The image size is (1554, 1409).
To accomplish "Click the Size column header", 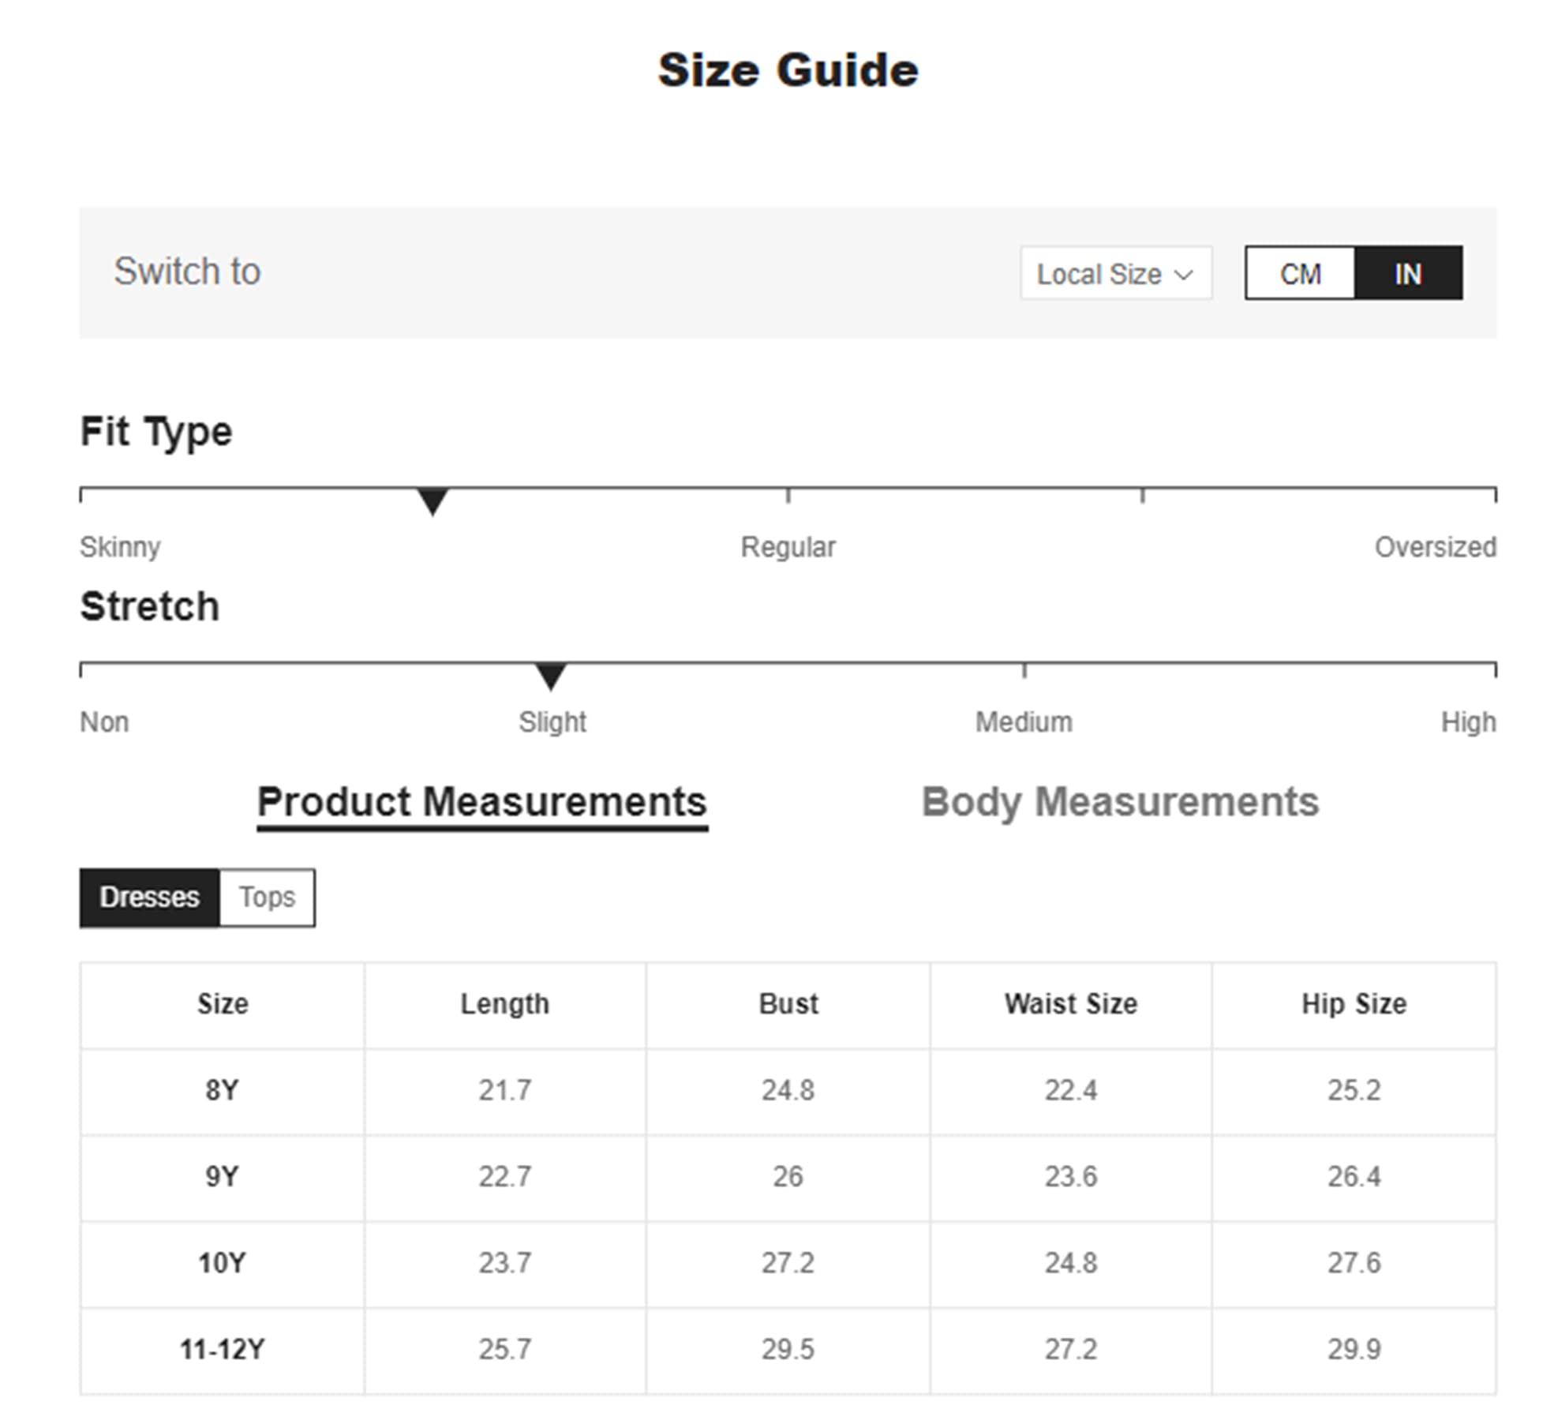I will pos(223,1004).
